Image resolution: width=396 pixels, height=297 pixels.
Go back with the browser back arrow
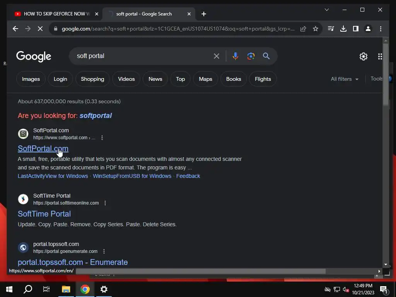pyautogui.click(x=15, y=29)
